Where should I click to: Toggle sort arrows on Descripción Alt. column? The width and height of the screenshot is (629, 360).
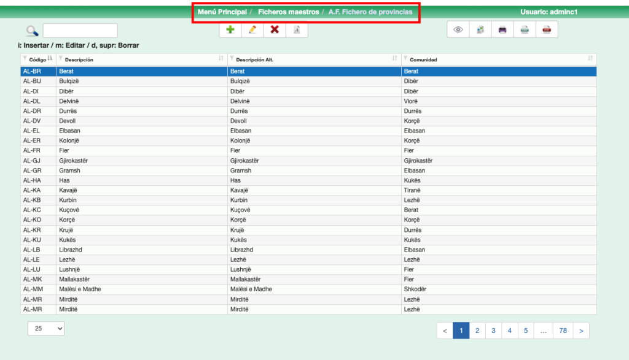[394, 59]
